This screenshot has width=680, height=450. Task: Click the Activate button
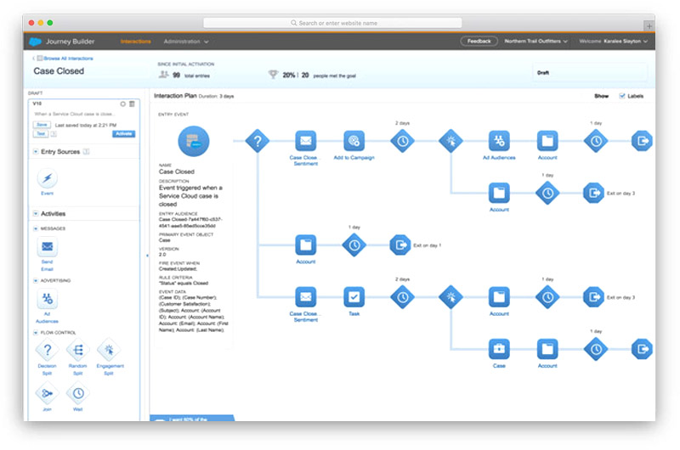click(x=123, y=133)
